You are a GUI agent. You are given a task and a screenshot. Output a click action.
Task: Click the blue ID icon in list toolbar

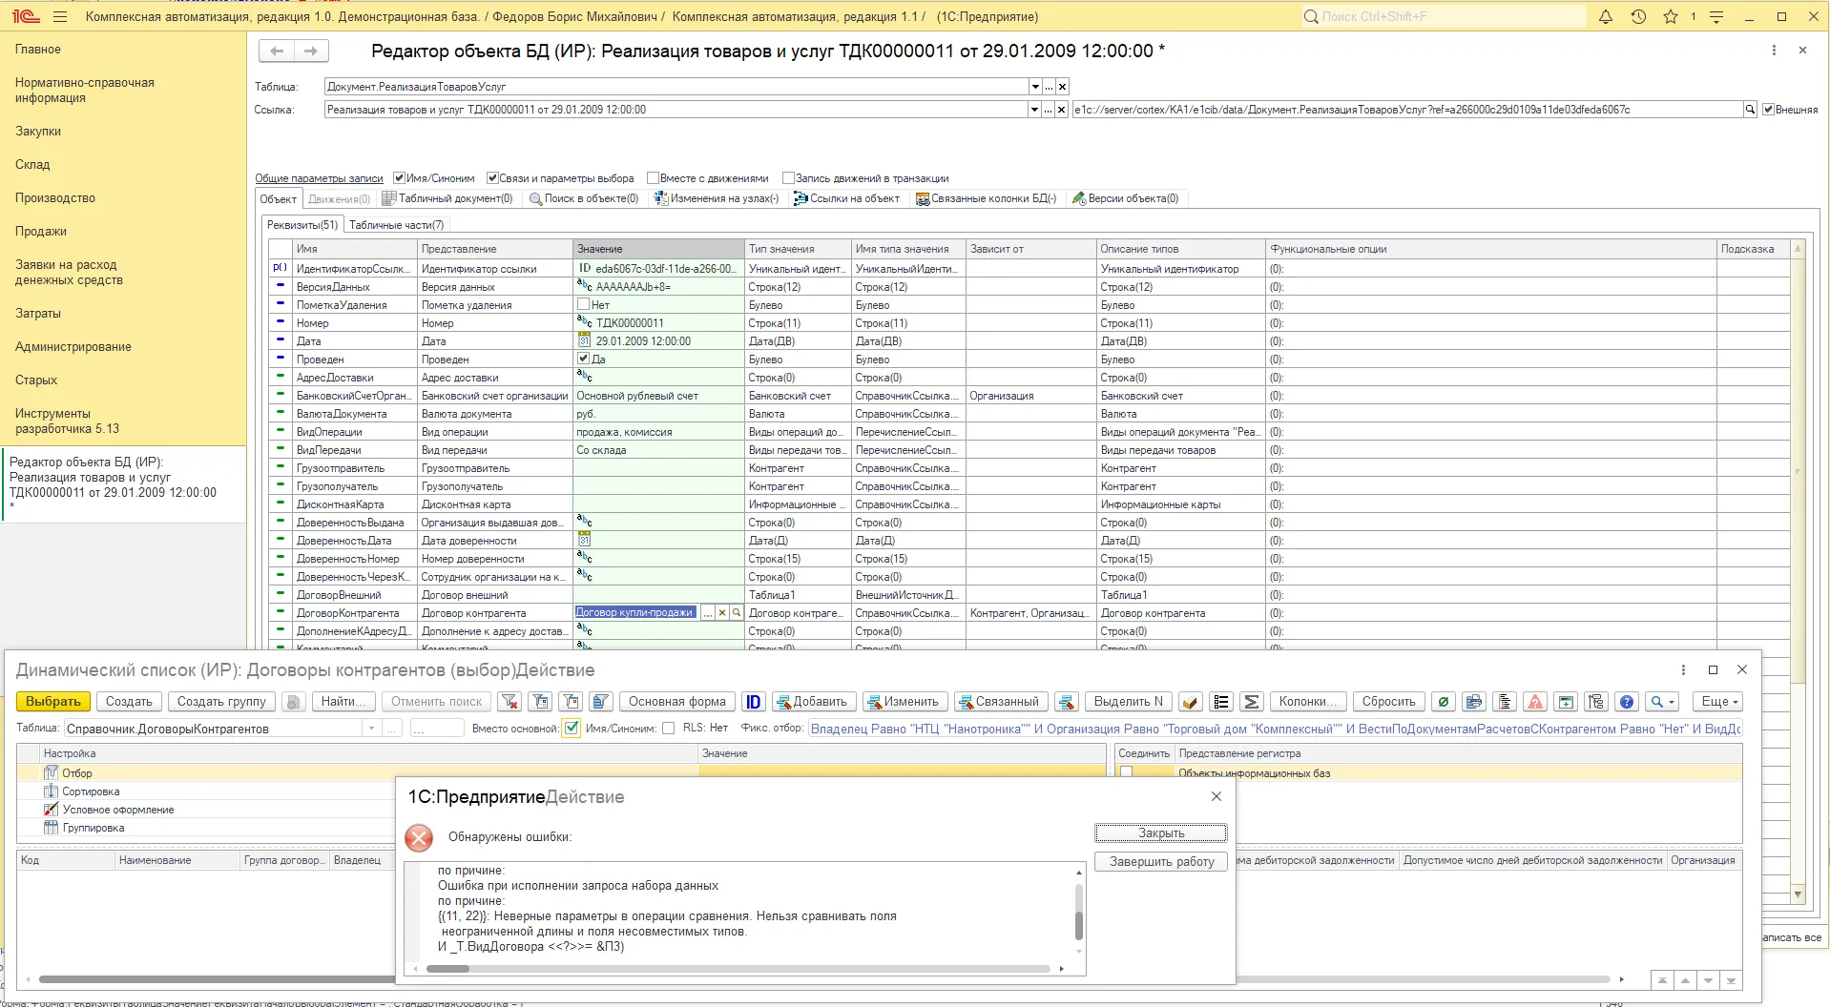pos(753,702)
